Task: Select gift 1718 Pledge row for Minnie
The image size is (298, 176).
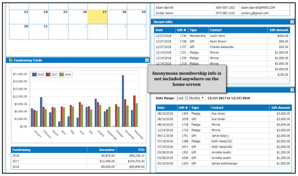Action: coord(224,124)
